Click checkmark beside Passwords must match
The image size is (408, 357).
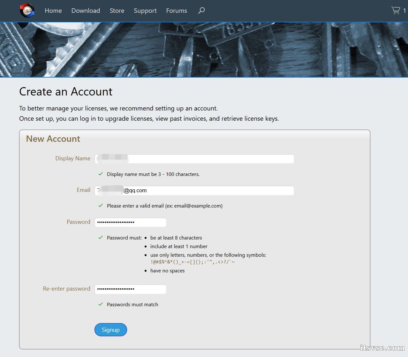coord(101,304)
